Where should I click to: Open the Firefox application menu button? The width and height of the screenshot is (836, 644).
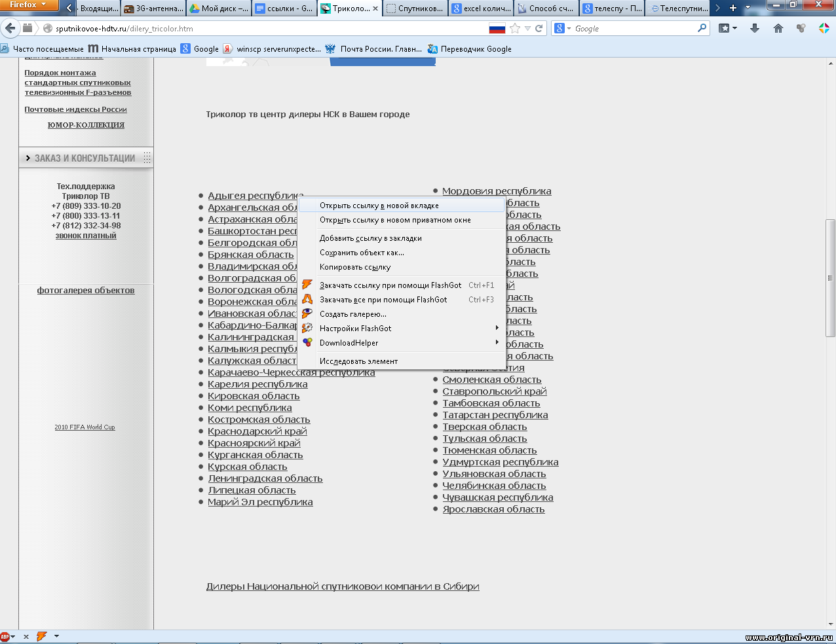pos(28,5)
